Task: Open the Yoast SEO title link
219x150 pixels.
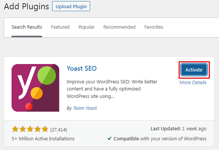Action: (x=82, y=68)
